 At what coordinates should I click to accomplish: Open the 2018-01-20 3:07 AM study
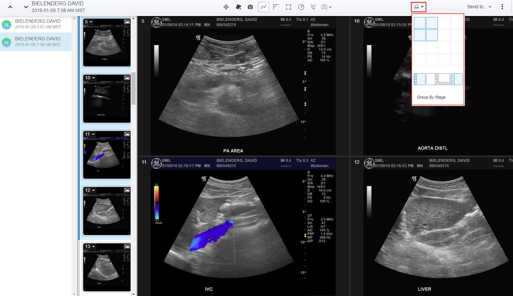(x=36, y=24)
